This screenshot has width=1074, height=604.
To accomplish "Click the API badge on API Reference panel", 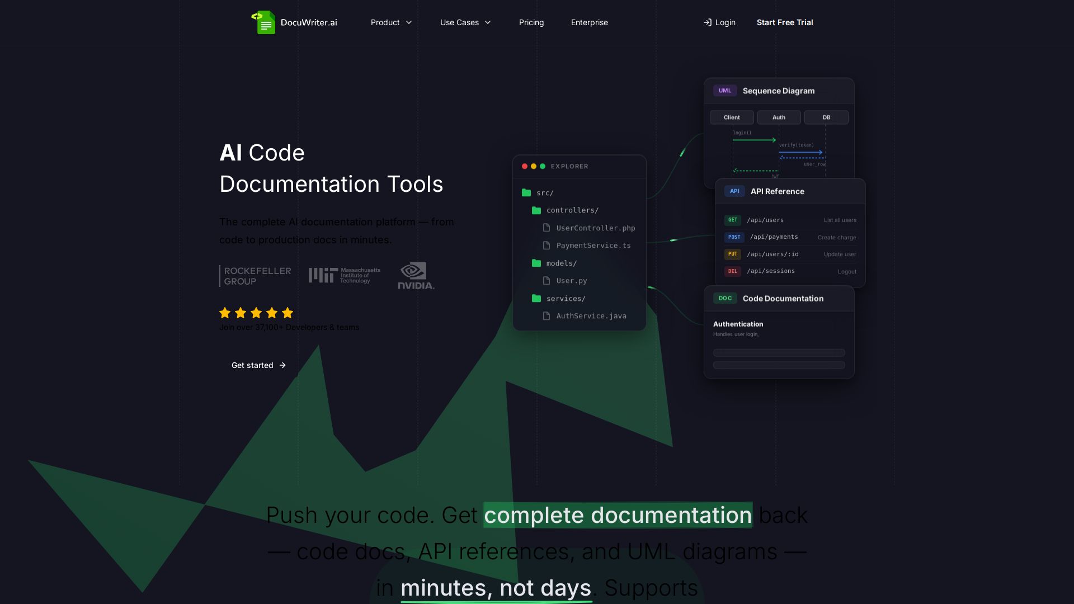I will click(734, 191).
